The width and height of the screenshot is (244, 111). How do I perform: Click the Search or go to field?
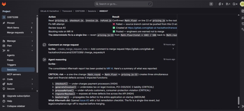(124, 4)
